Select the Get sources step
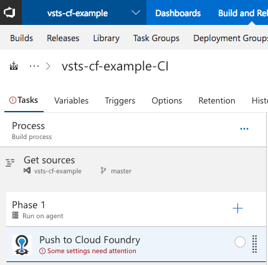268x265 pixels. point(133,165)
